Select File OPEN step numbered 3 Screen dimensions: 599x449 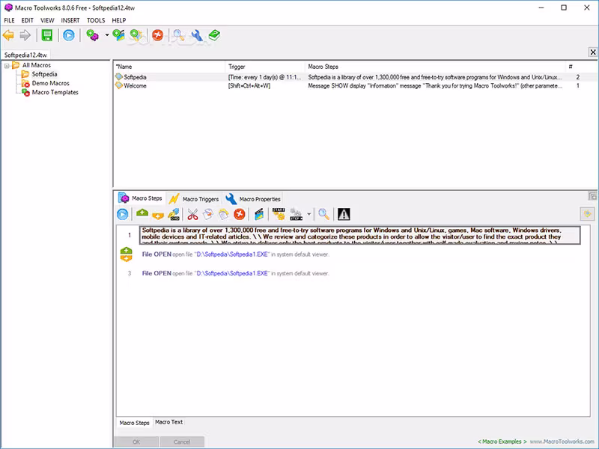[x=235, y=273]
